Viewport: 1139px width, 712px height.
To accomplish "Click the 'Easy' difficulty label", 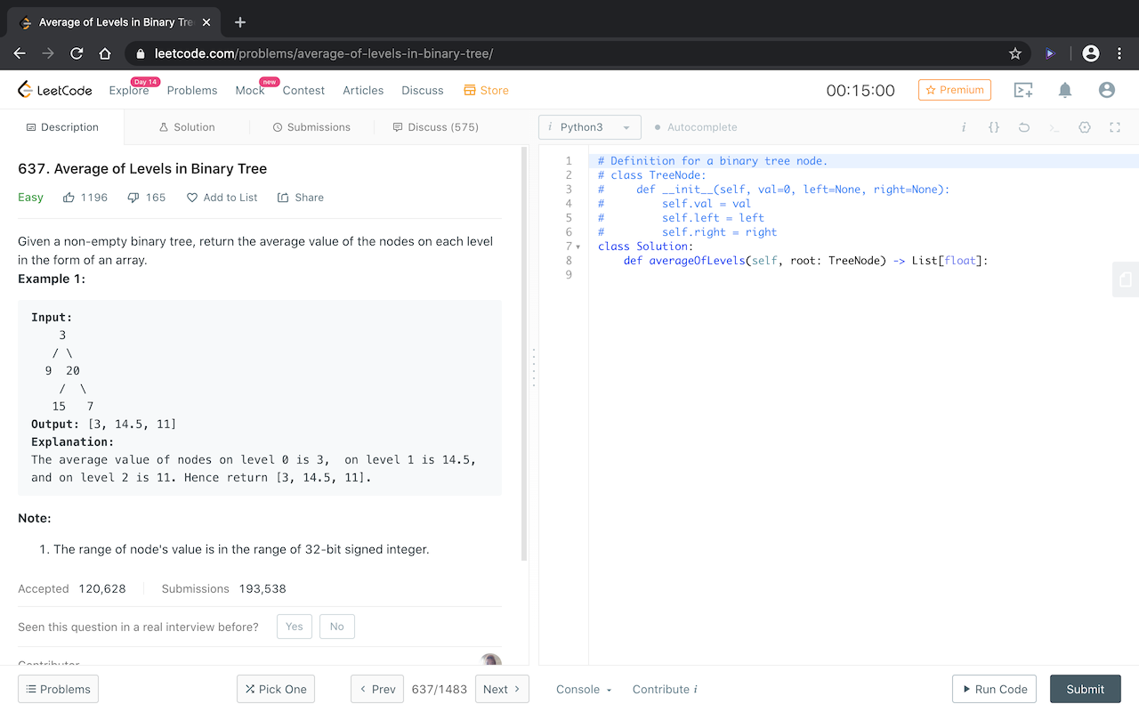I will 30,198.
